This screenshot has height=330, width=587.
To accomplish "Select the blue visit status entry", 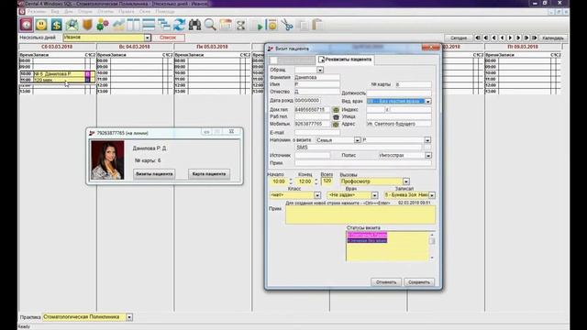I will coord(367,240).
